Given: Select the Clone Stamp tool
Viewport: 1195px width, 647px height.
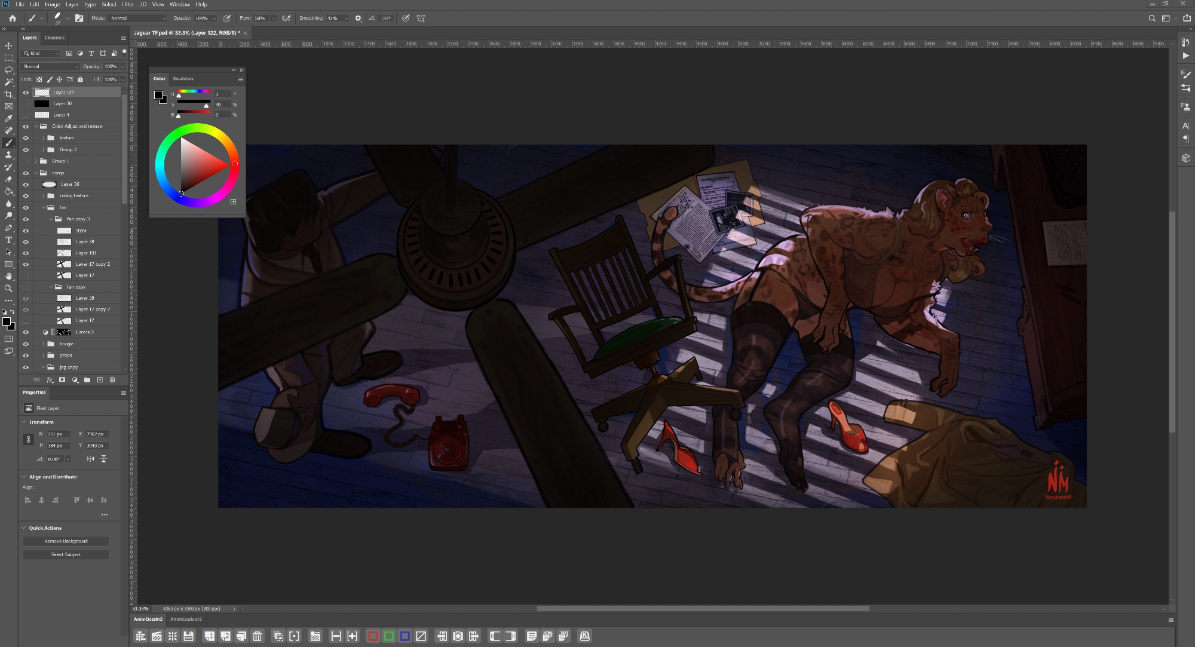Looking at the screenshot, I should point(8,155).
